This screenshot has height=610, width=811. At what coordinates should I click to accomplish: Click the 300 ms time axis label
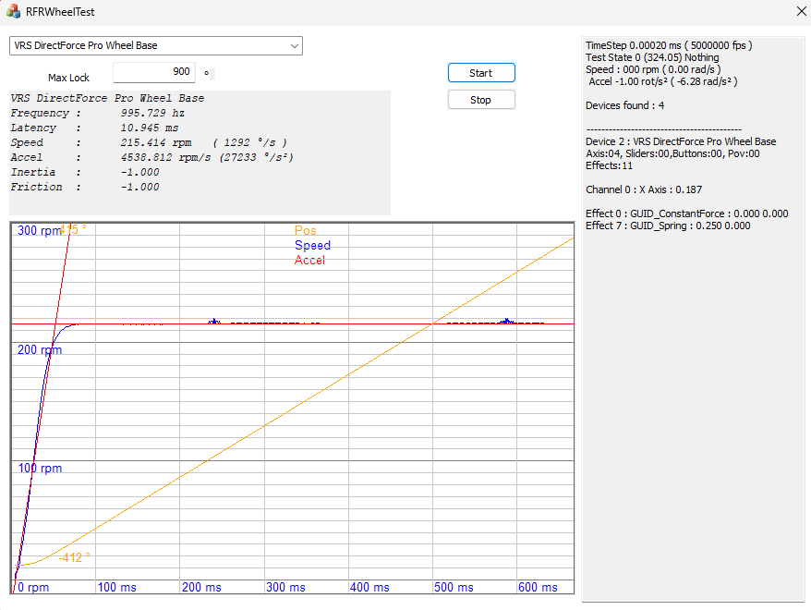285,587
